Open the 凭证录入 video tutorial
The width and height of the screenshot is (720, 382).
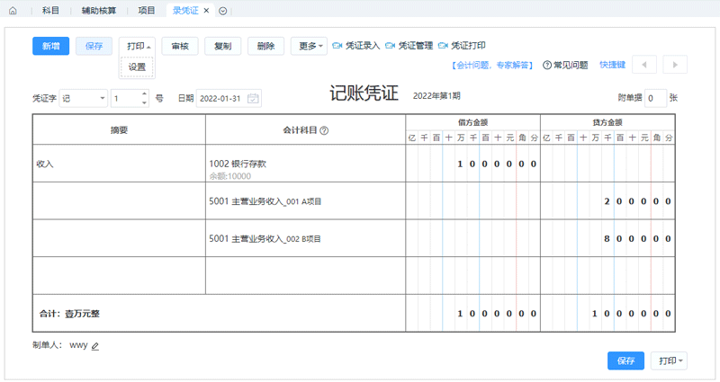click(x=355, y=46)
